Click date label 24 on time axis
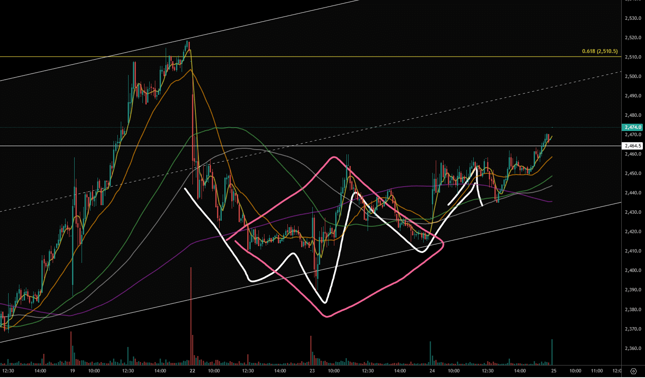 [x=432, y=371]
